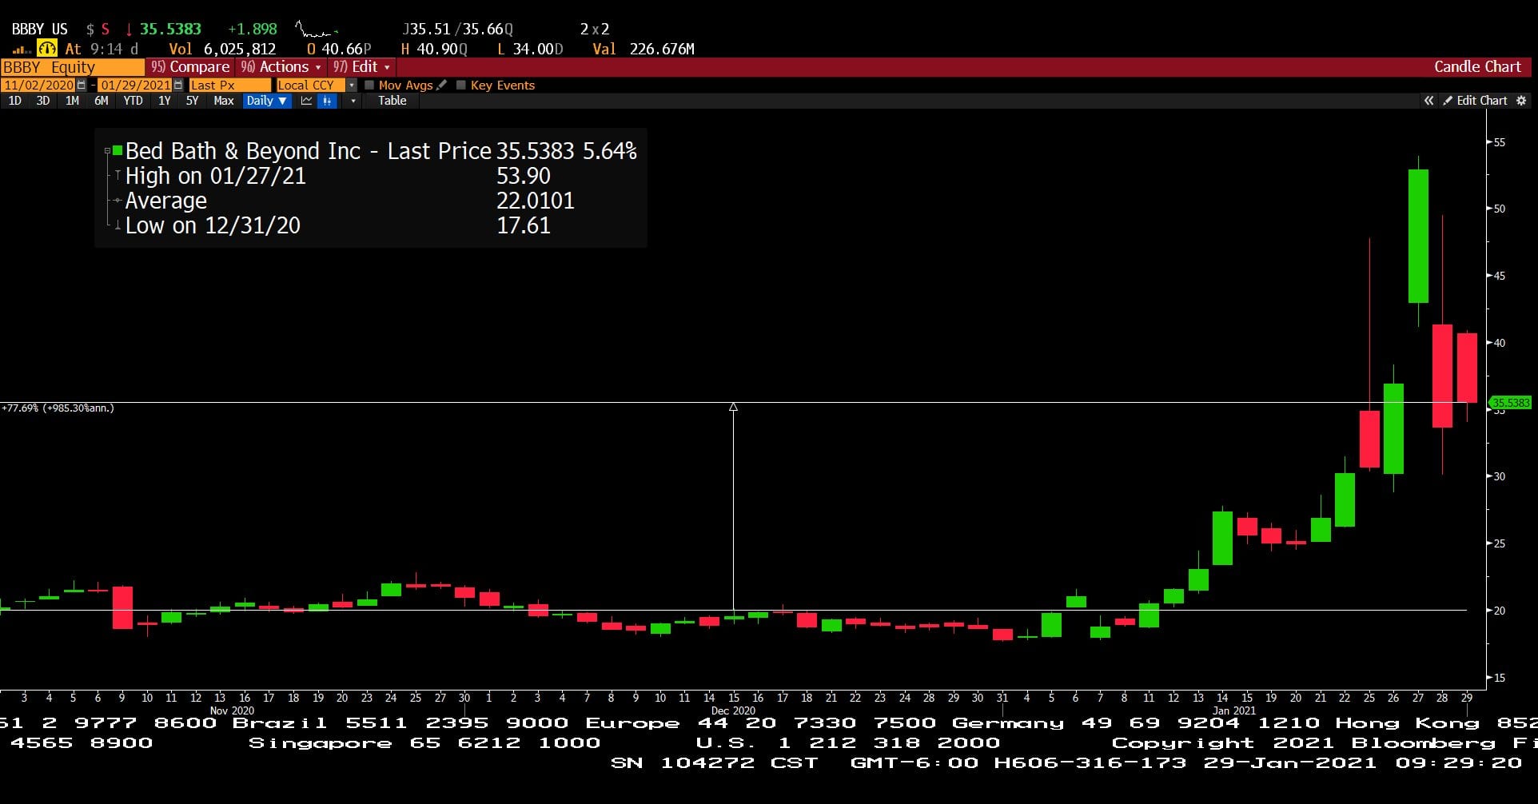This screenshot has height=804, width=1538.
Task: Click the last price 35.5383 in header
Action: [x=170, y=30]
